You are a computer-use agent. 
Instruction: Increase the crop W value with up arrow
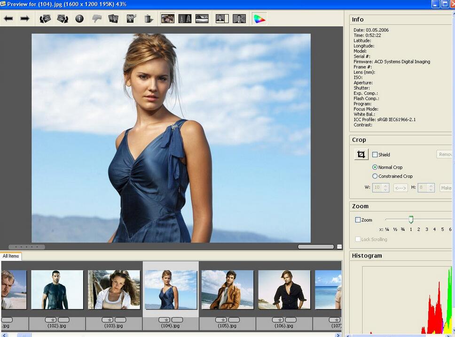[x=385, y=186]
